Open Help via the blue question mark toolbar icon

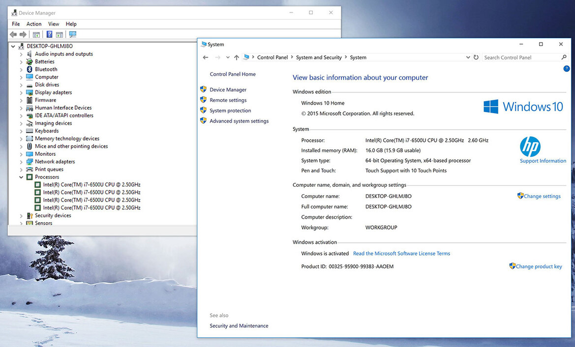pyautogui.click(x=50, y=34)
